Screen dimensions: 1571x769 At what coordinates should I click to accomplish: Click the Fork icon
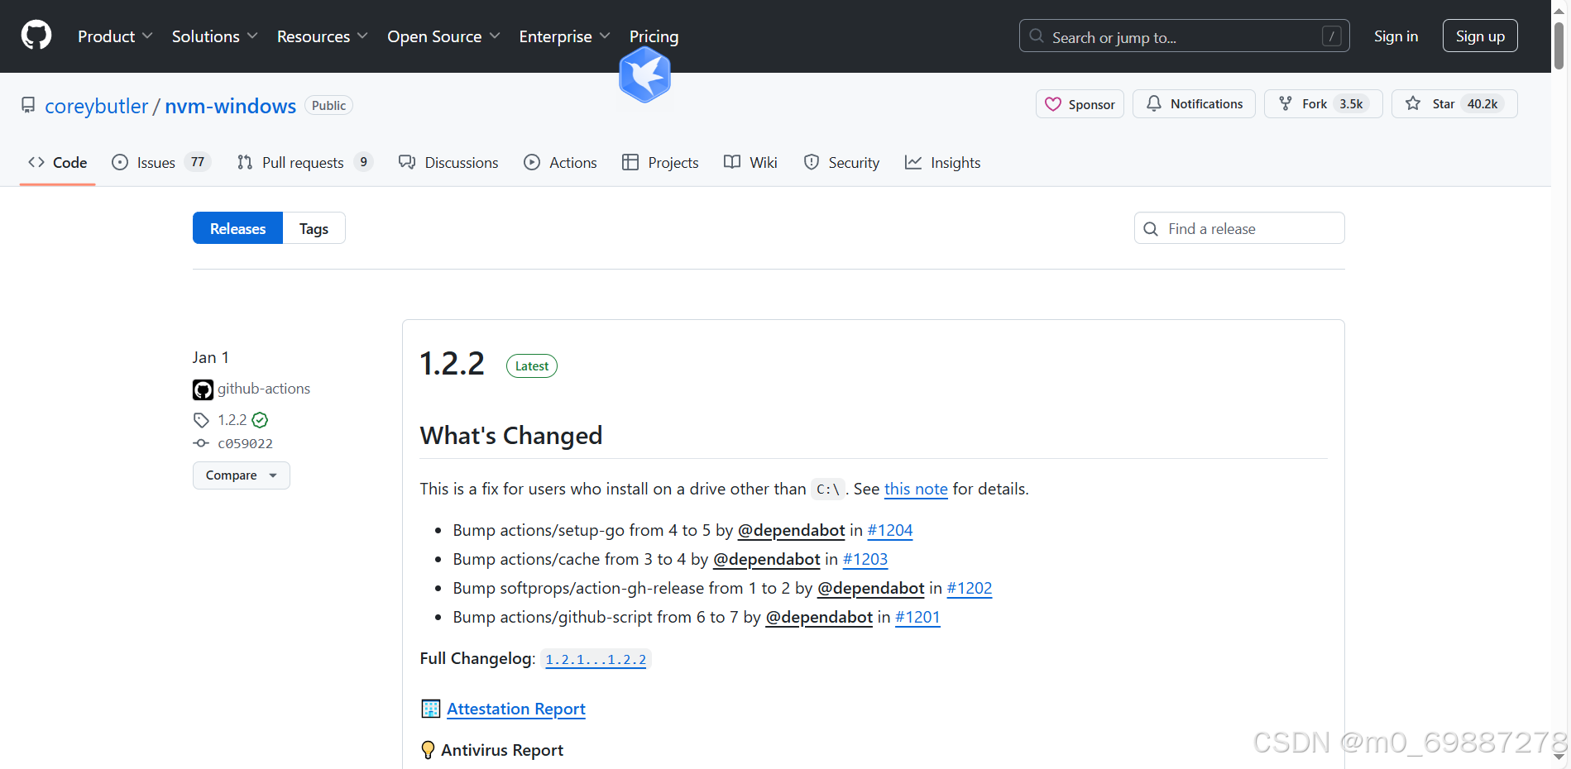(x=1286, y=103)
